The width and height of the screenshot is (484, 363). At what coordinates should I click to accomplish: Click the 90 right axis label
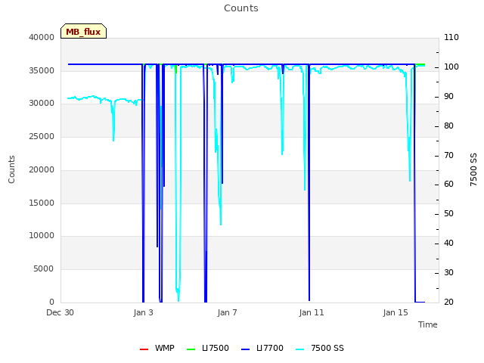point(448,97)
